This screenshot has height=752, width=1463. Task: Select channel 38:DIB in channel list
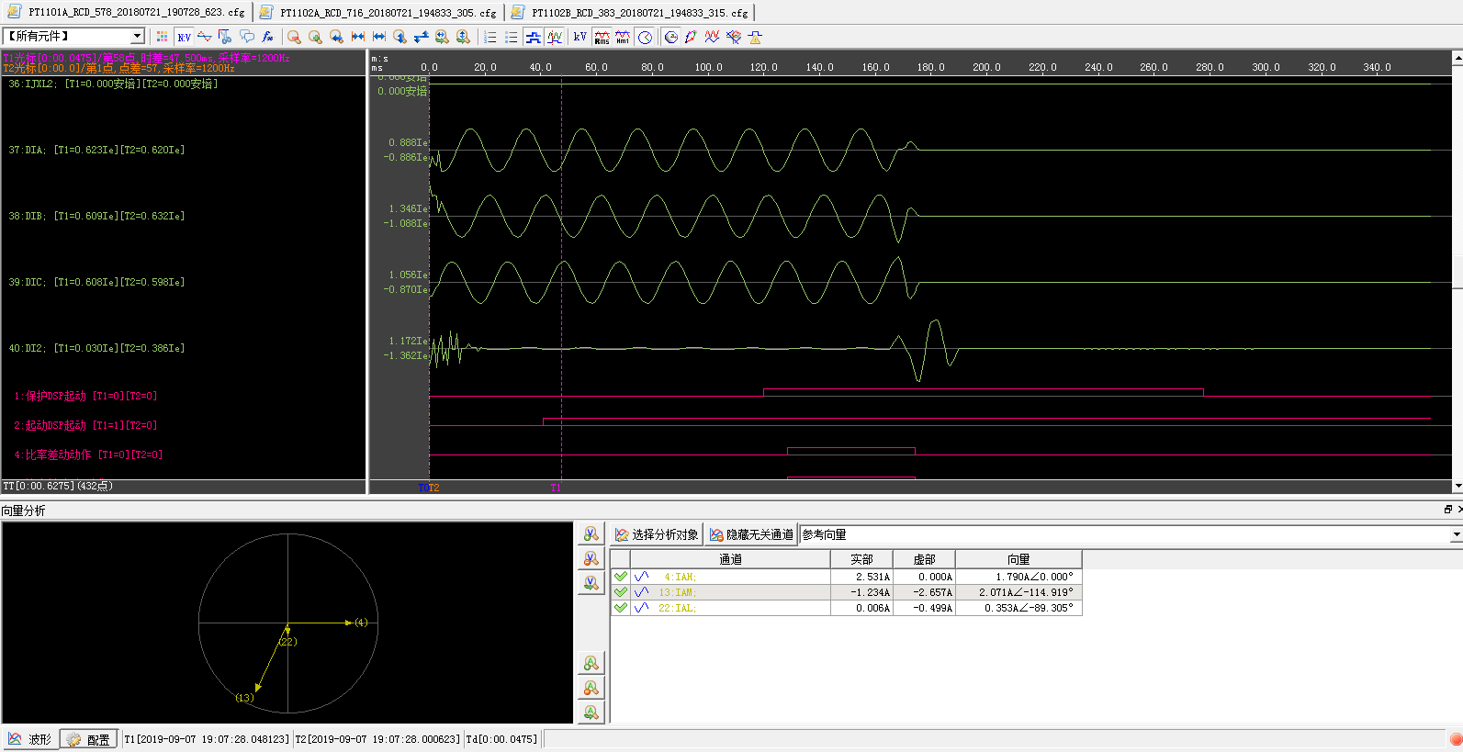[x=96, y=216]
